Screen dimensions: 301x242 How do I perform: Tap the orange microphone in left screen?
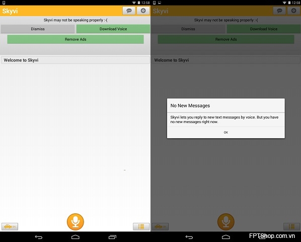click(x=76, y=222)
